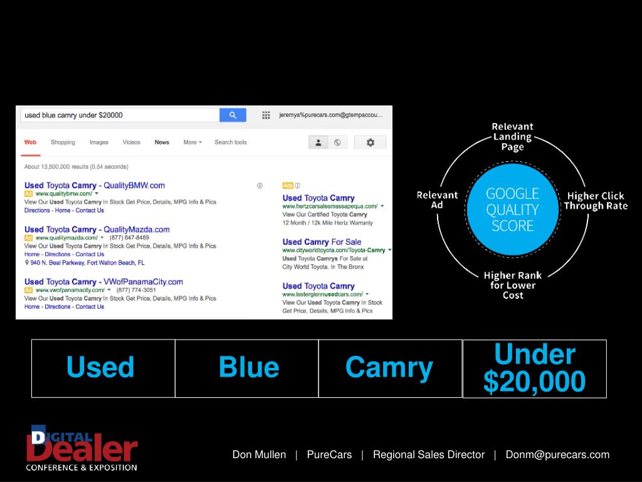Open Hertz Used Toyota Camry ad title

click(x=318, y=198)
